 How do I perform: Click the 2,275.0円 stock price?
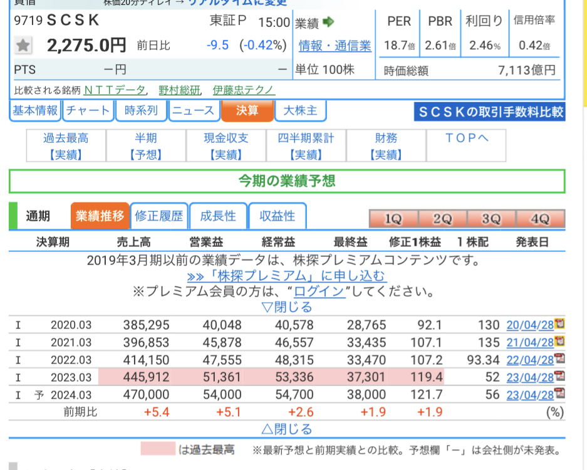86,45
